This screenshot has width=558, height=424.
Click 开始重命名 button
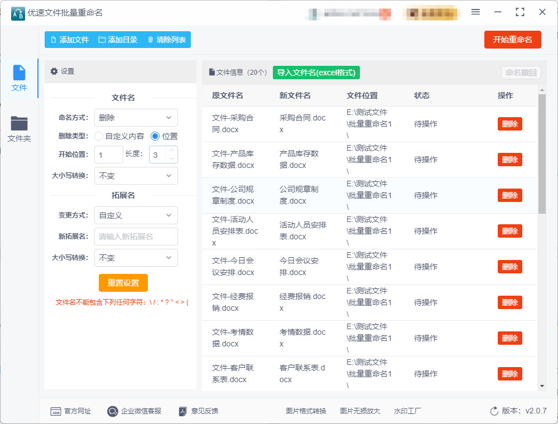512,40
